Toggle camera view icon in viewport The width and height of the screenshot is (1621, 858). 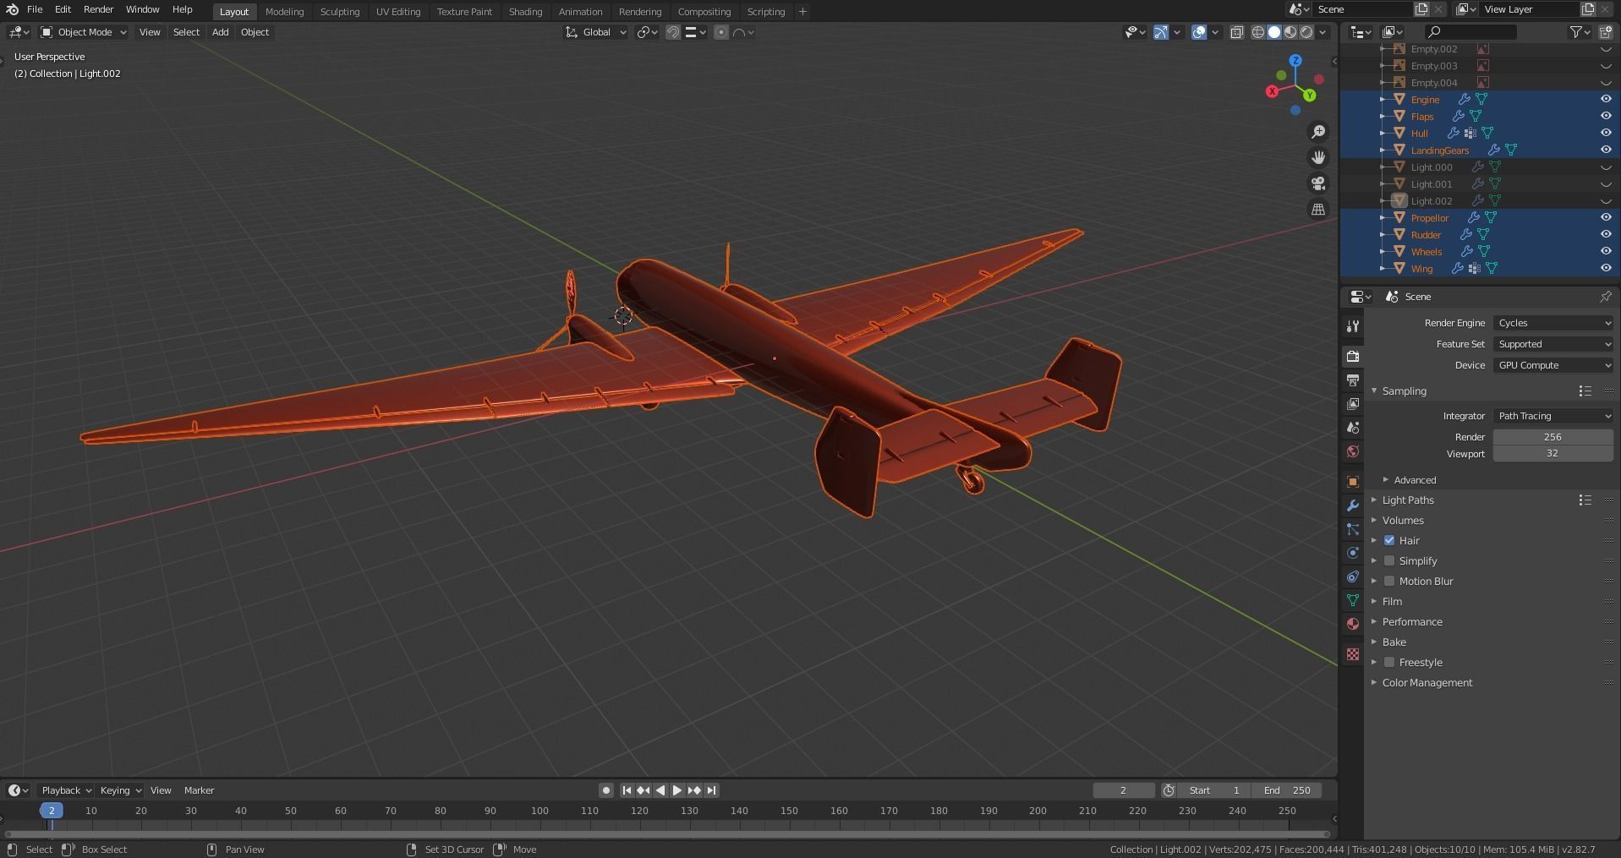point(1317,183)
